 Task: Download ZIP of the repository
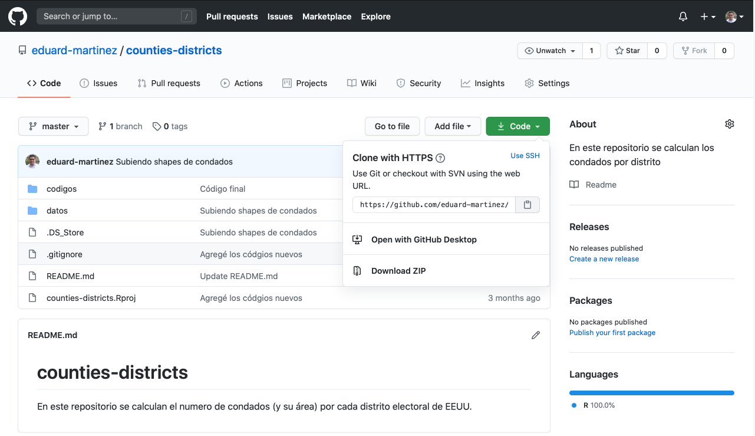pyautogui.click(x=446, y=271)
